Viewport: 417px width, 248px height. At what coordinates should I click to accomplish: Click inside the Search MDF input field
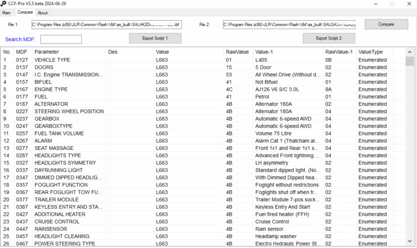pyautogui.click(x=61, y=39)
